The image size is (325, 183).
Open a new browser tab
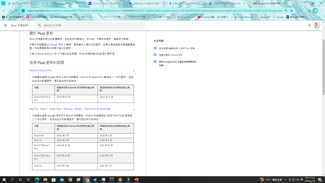point(290,3)
